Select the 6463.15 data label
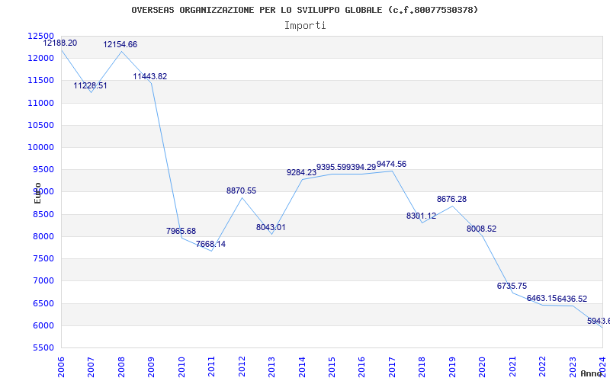The height and width of the screenshot is (381, 610). point(542,298)
